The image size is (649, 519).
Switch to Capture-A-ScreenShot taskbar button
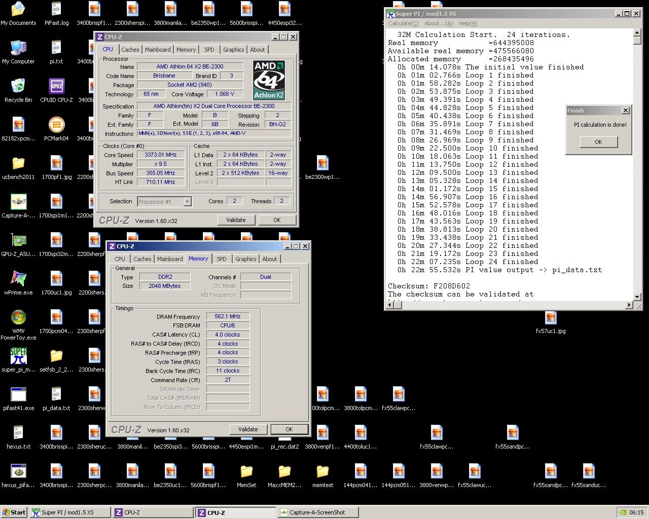click(318, 512)
